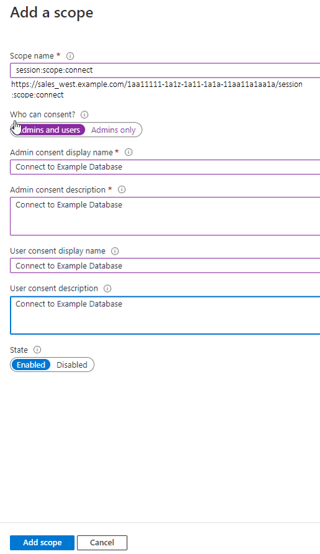Click the Add a scope heading
This screenshot has width=320, height=554.
(x=52, y=12)
